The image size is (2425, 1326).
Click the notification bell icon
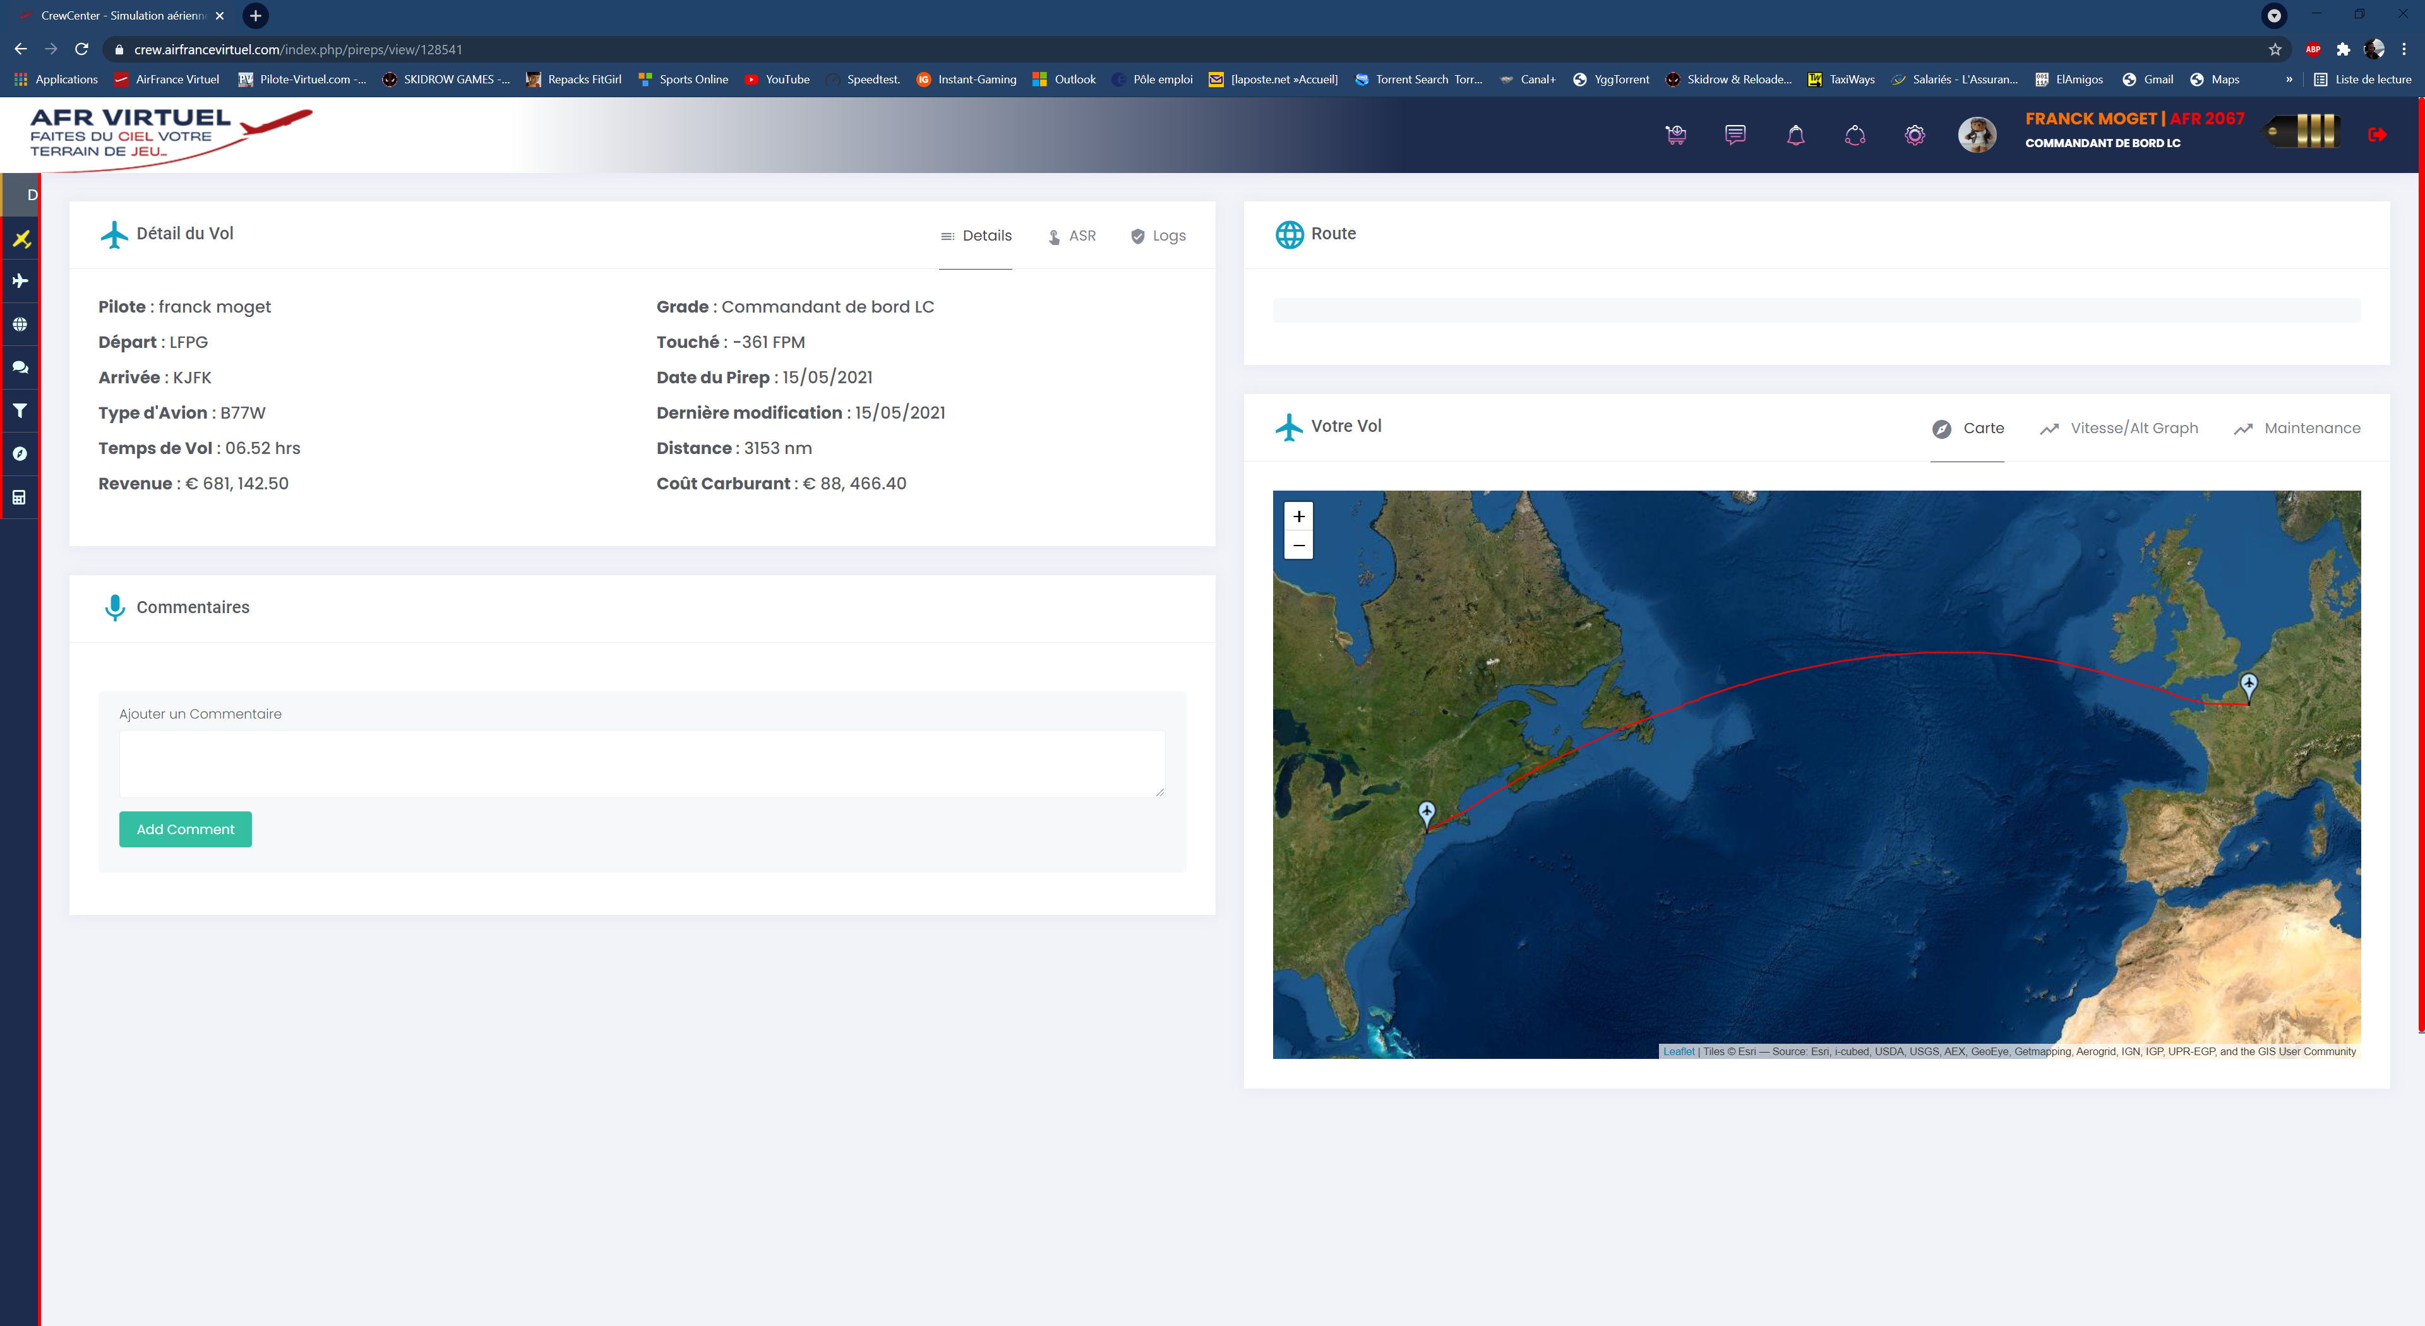point(1795,136)
